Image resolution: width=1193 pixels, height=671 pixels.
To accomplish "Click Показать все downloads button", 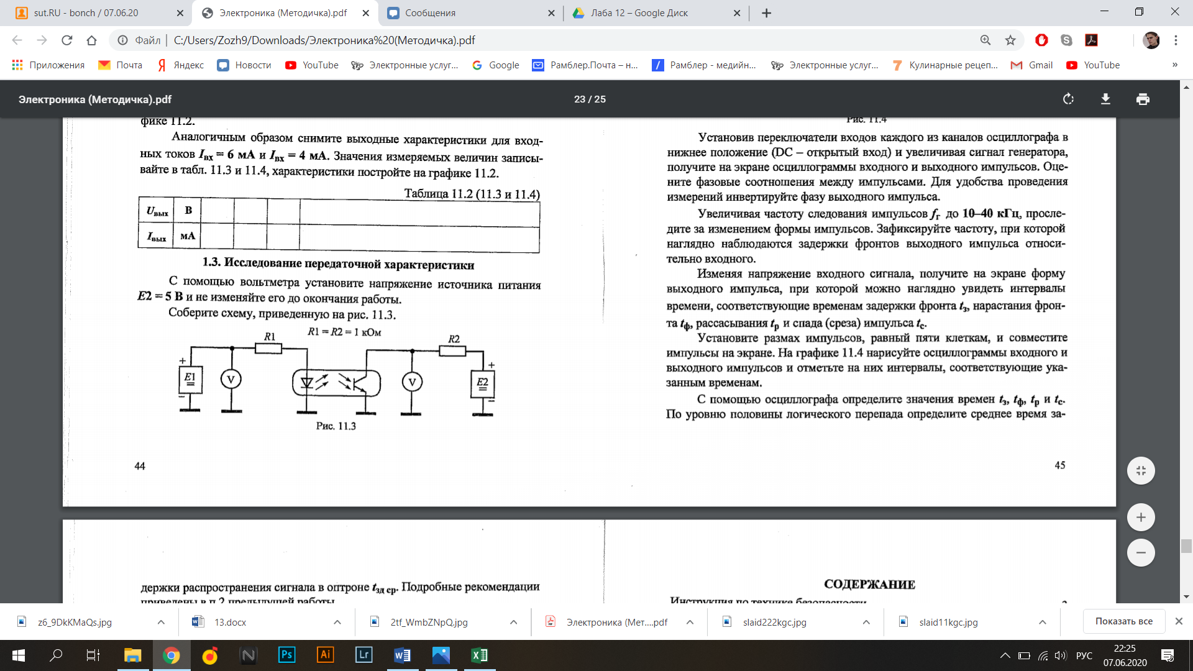I will point(1123,621).
